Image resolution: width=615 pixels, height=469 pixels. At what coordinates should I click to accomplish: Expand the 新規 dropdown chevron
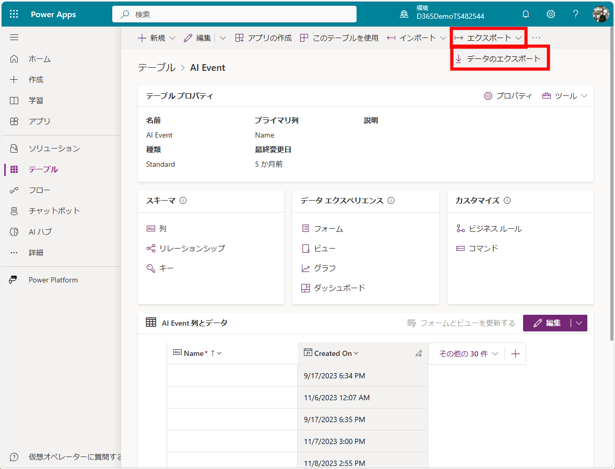click(172, 38)
